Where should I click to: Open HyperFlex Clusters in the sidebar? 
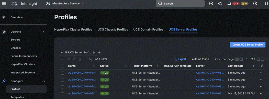[23, 64]
